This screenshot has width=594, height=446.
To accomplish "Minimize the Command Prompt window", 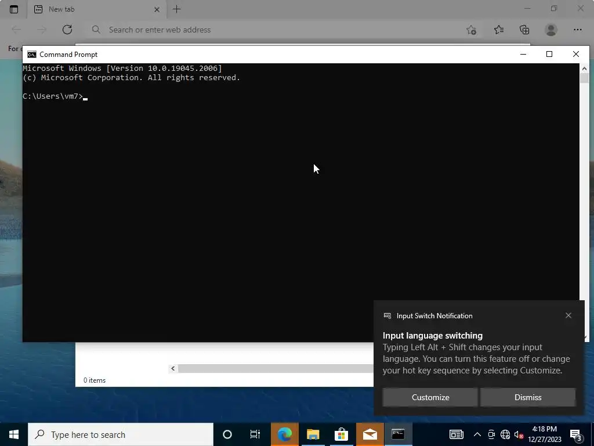I will point(523,54).
